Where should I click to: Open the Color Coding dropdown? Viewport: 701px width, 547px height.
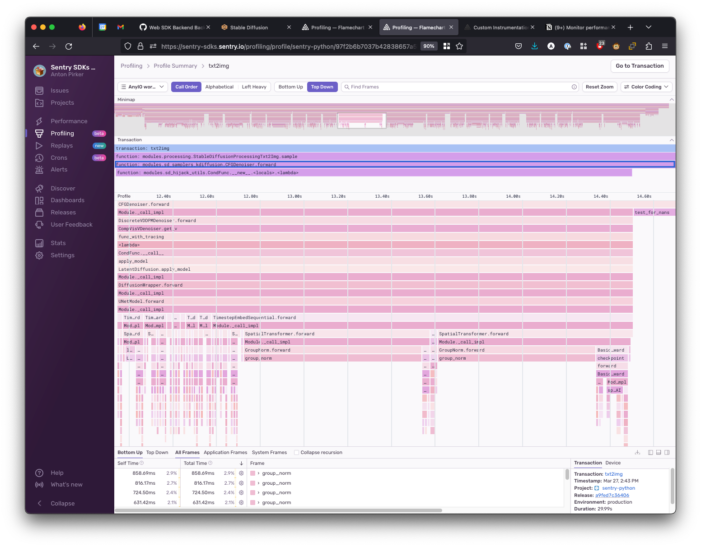coord(646,87)
